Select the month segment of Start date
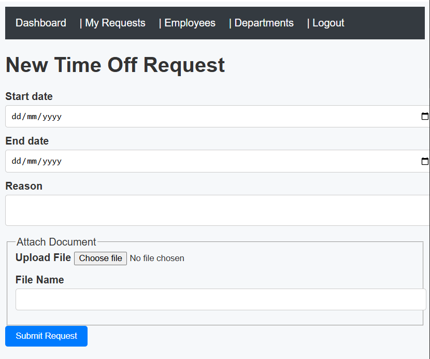The height and width of the screenshot is (359, 430). pyautogui.click(x=32, y=117)
